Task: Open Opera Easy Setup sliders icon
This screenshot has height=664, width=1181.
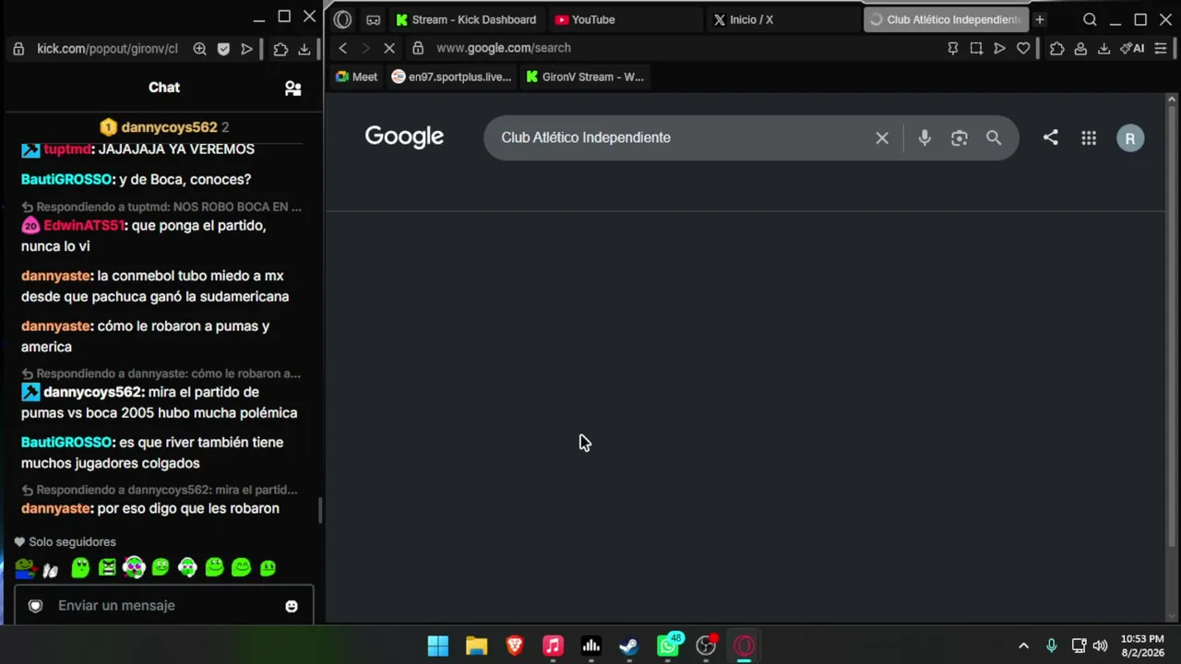Action: tap(1161, 48)
